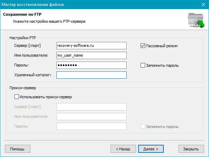This screenshot has width=209, height=157.
Task: Enable the Использовать прокси-сервер checkbox
Action: (16, 97)
